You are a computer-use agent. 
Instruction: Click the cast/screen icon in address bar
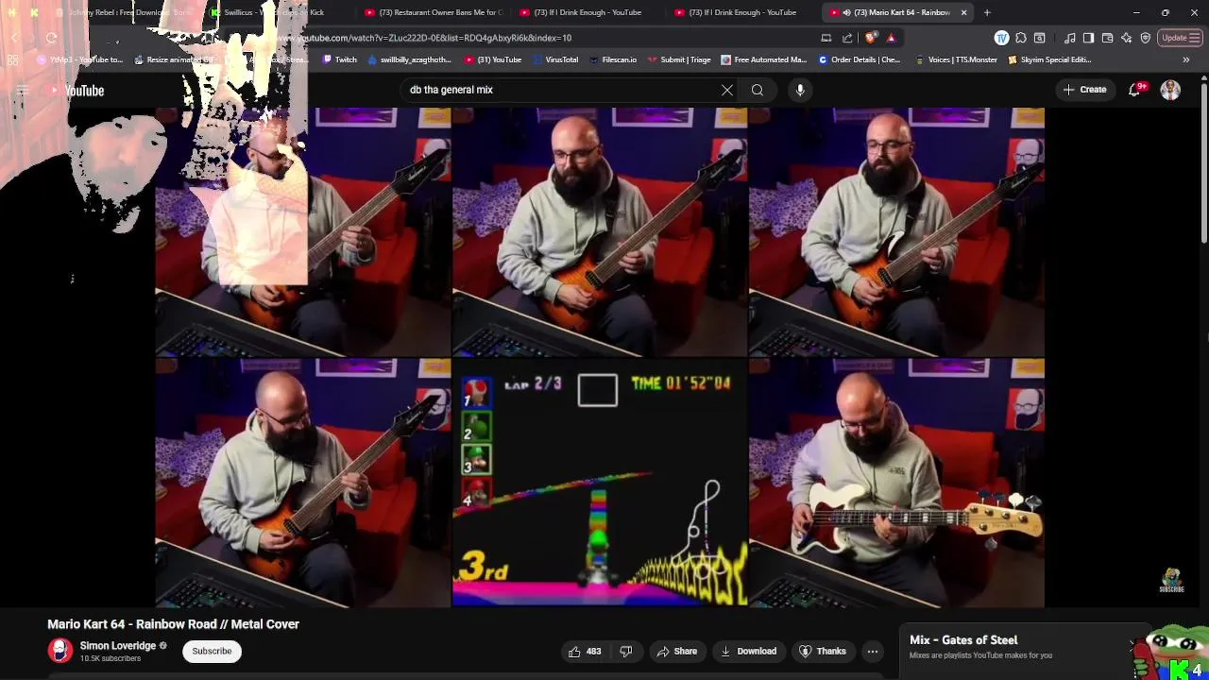coord(826,38)
